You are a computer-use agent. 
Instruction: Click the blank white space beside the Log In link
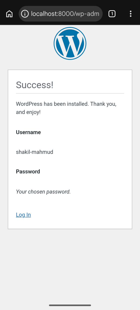point(80,215)
